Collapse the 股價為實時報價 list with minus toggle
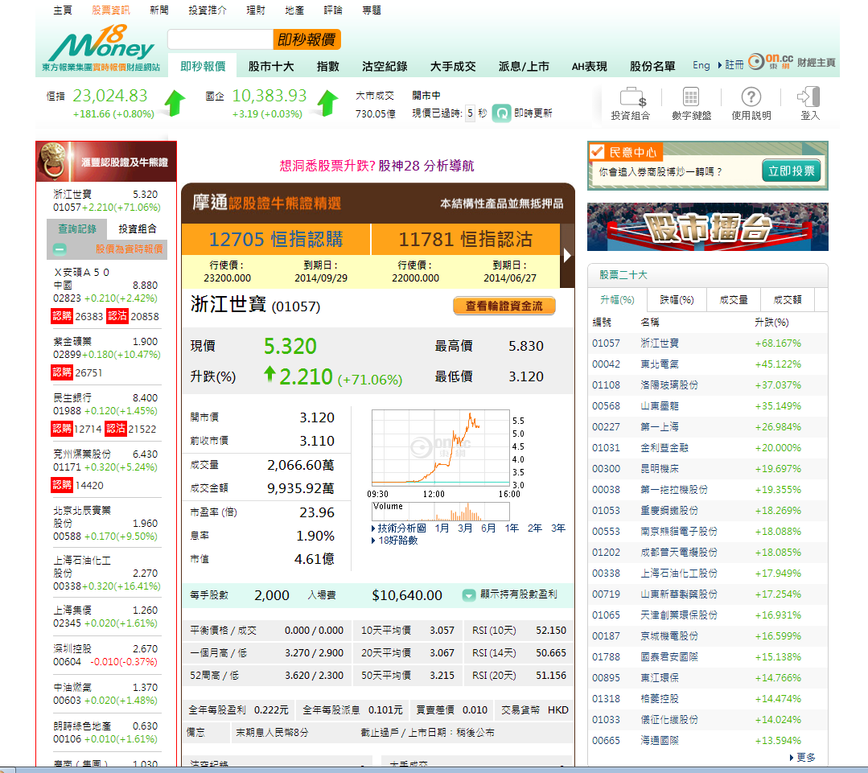Screen dimensions: 868x773 pos(60,249)
